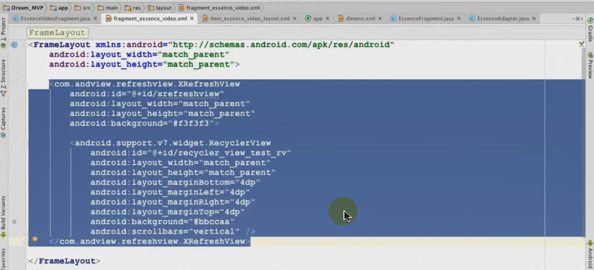This screenshot has width=594, height=270.
Task: Click the yellow intention light bulb
Action: 34,239
